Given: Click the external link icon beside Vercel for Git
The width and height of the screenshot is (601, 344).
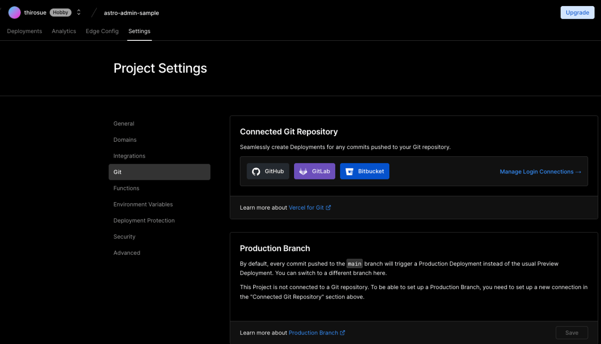Looking at the screenshot, I should click(328, 207).
